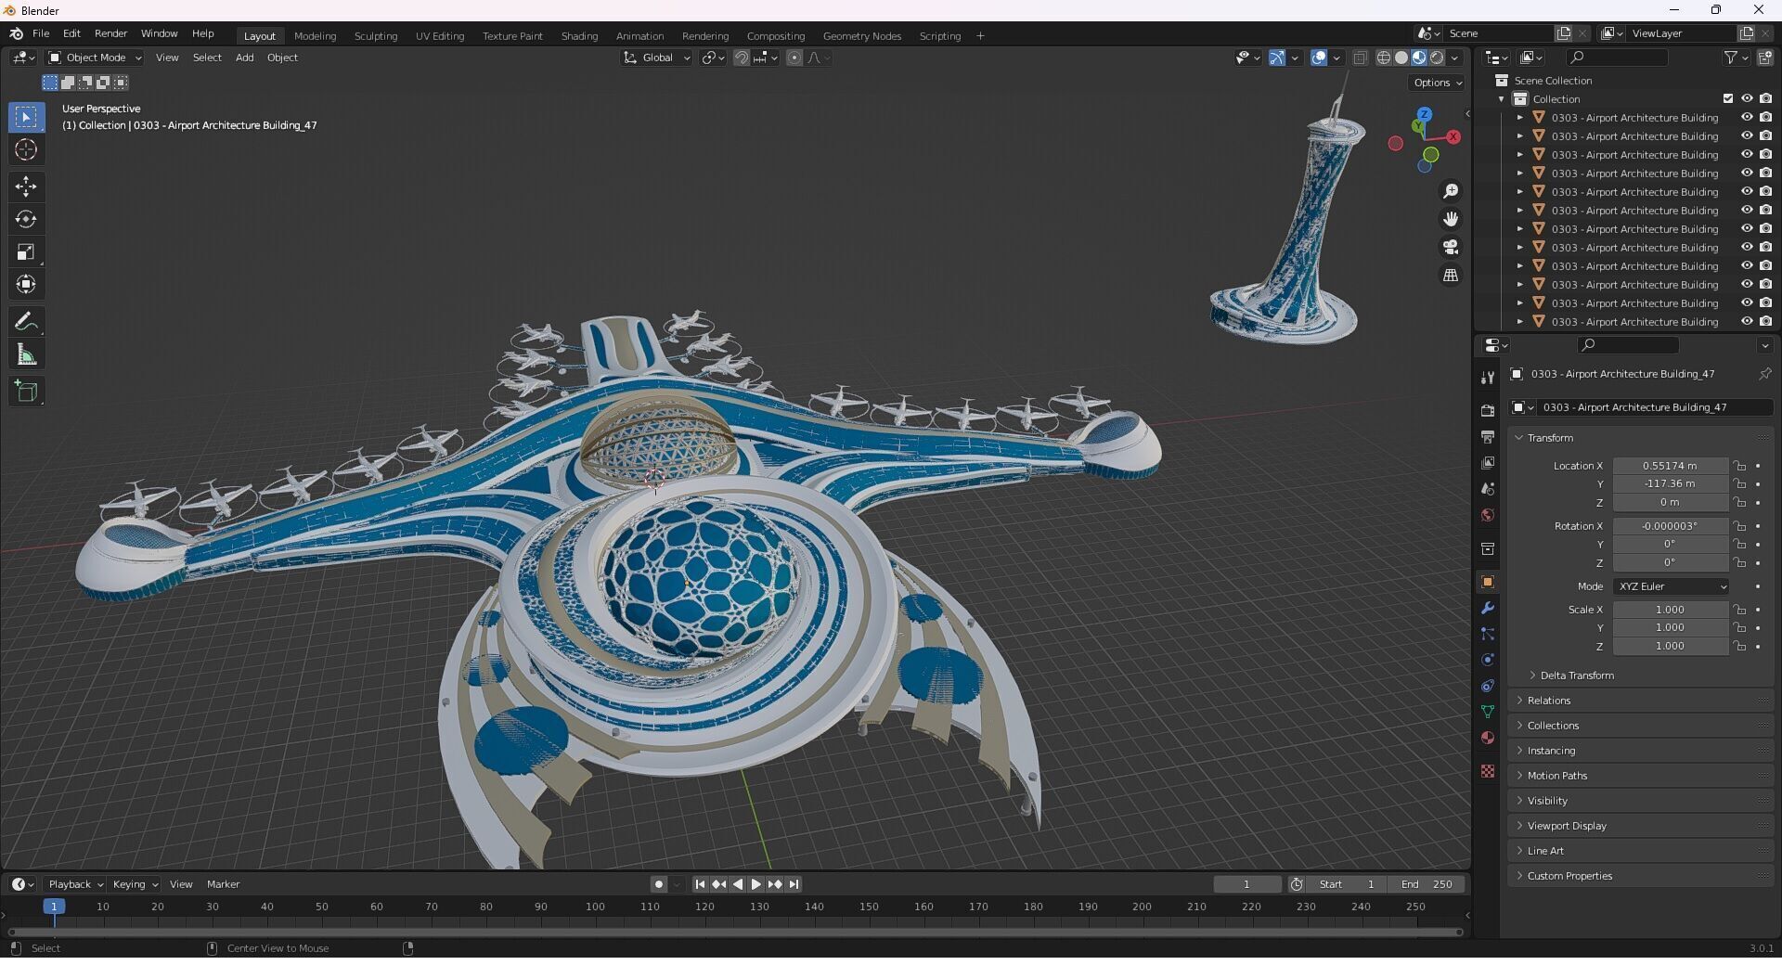The image size is (1782, 965).
Task: Click the Play animation button
Action: point(755,884)
